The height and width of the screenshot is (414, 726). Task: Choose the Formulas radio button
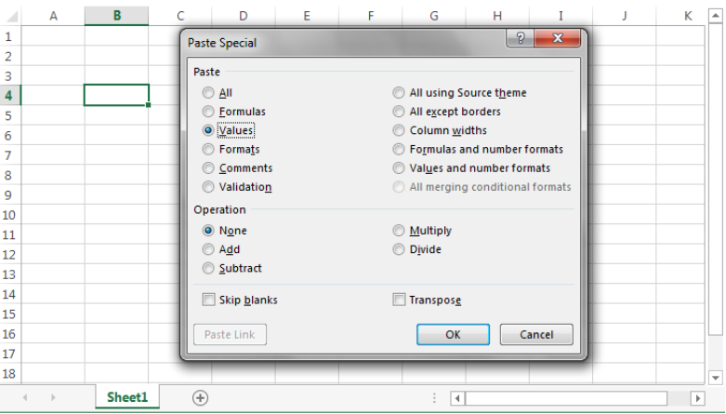coord(208,112)
